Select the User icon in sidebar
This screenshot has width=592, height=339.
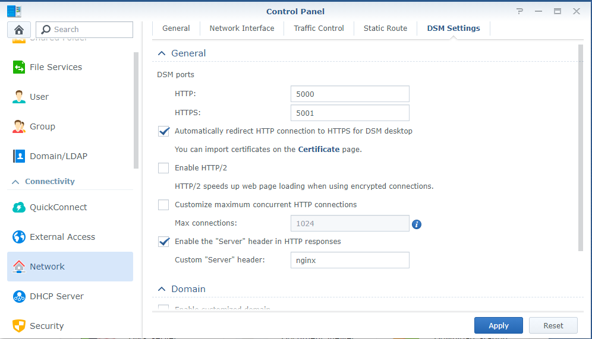pyautogui.click(x=19, y=97)
